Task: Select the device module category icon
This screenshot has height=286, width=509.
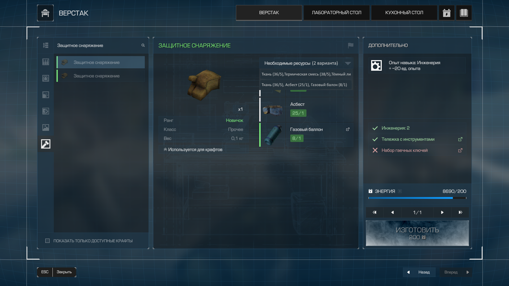Action: click(46, 111)
